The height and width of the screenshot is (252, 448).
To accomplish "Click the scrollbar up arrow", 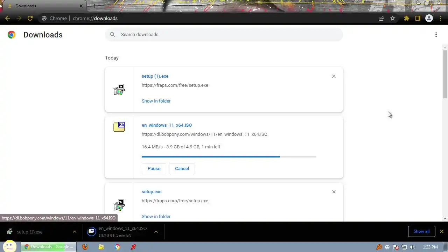I will pos(445,47).
